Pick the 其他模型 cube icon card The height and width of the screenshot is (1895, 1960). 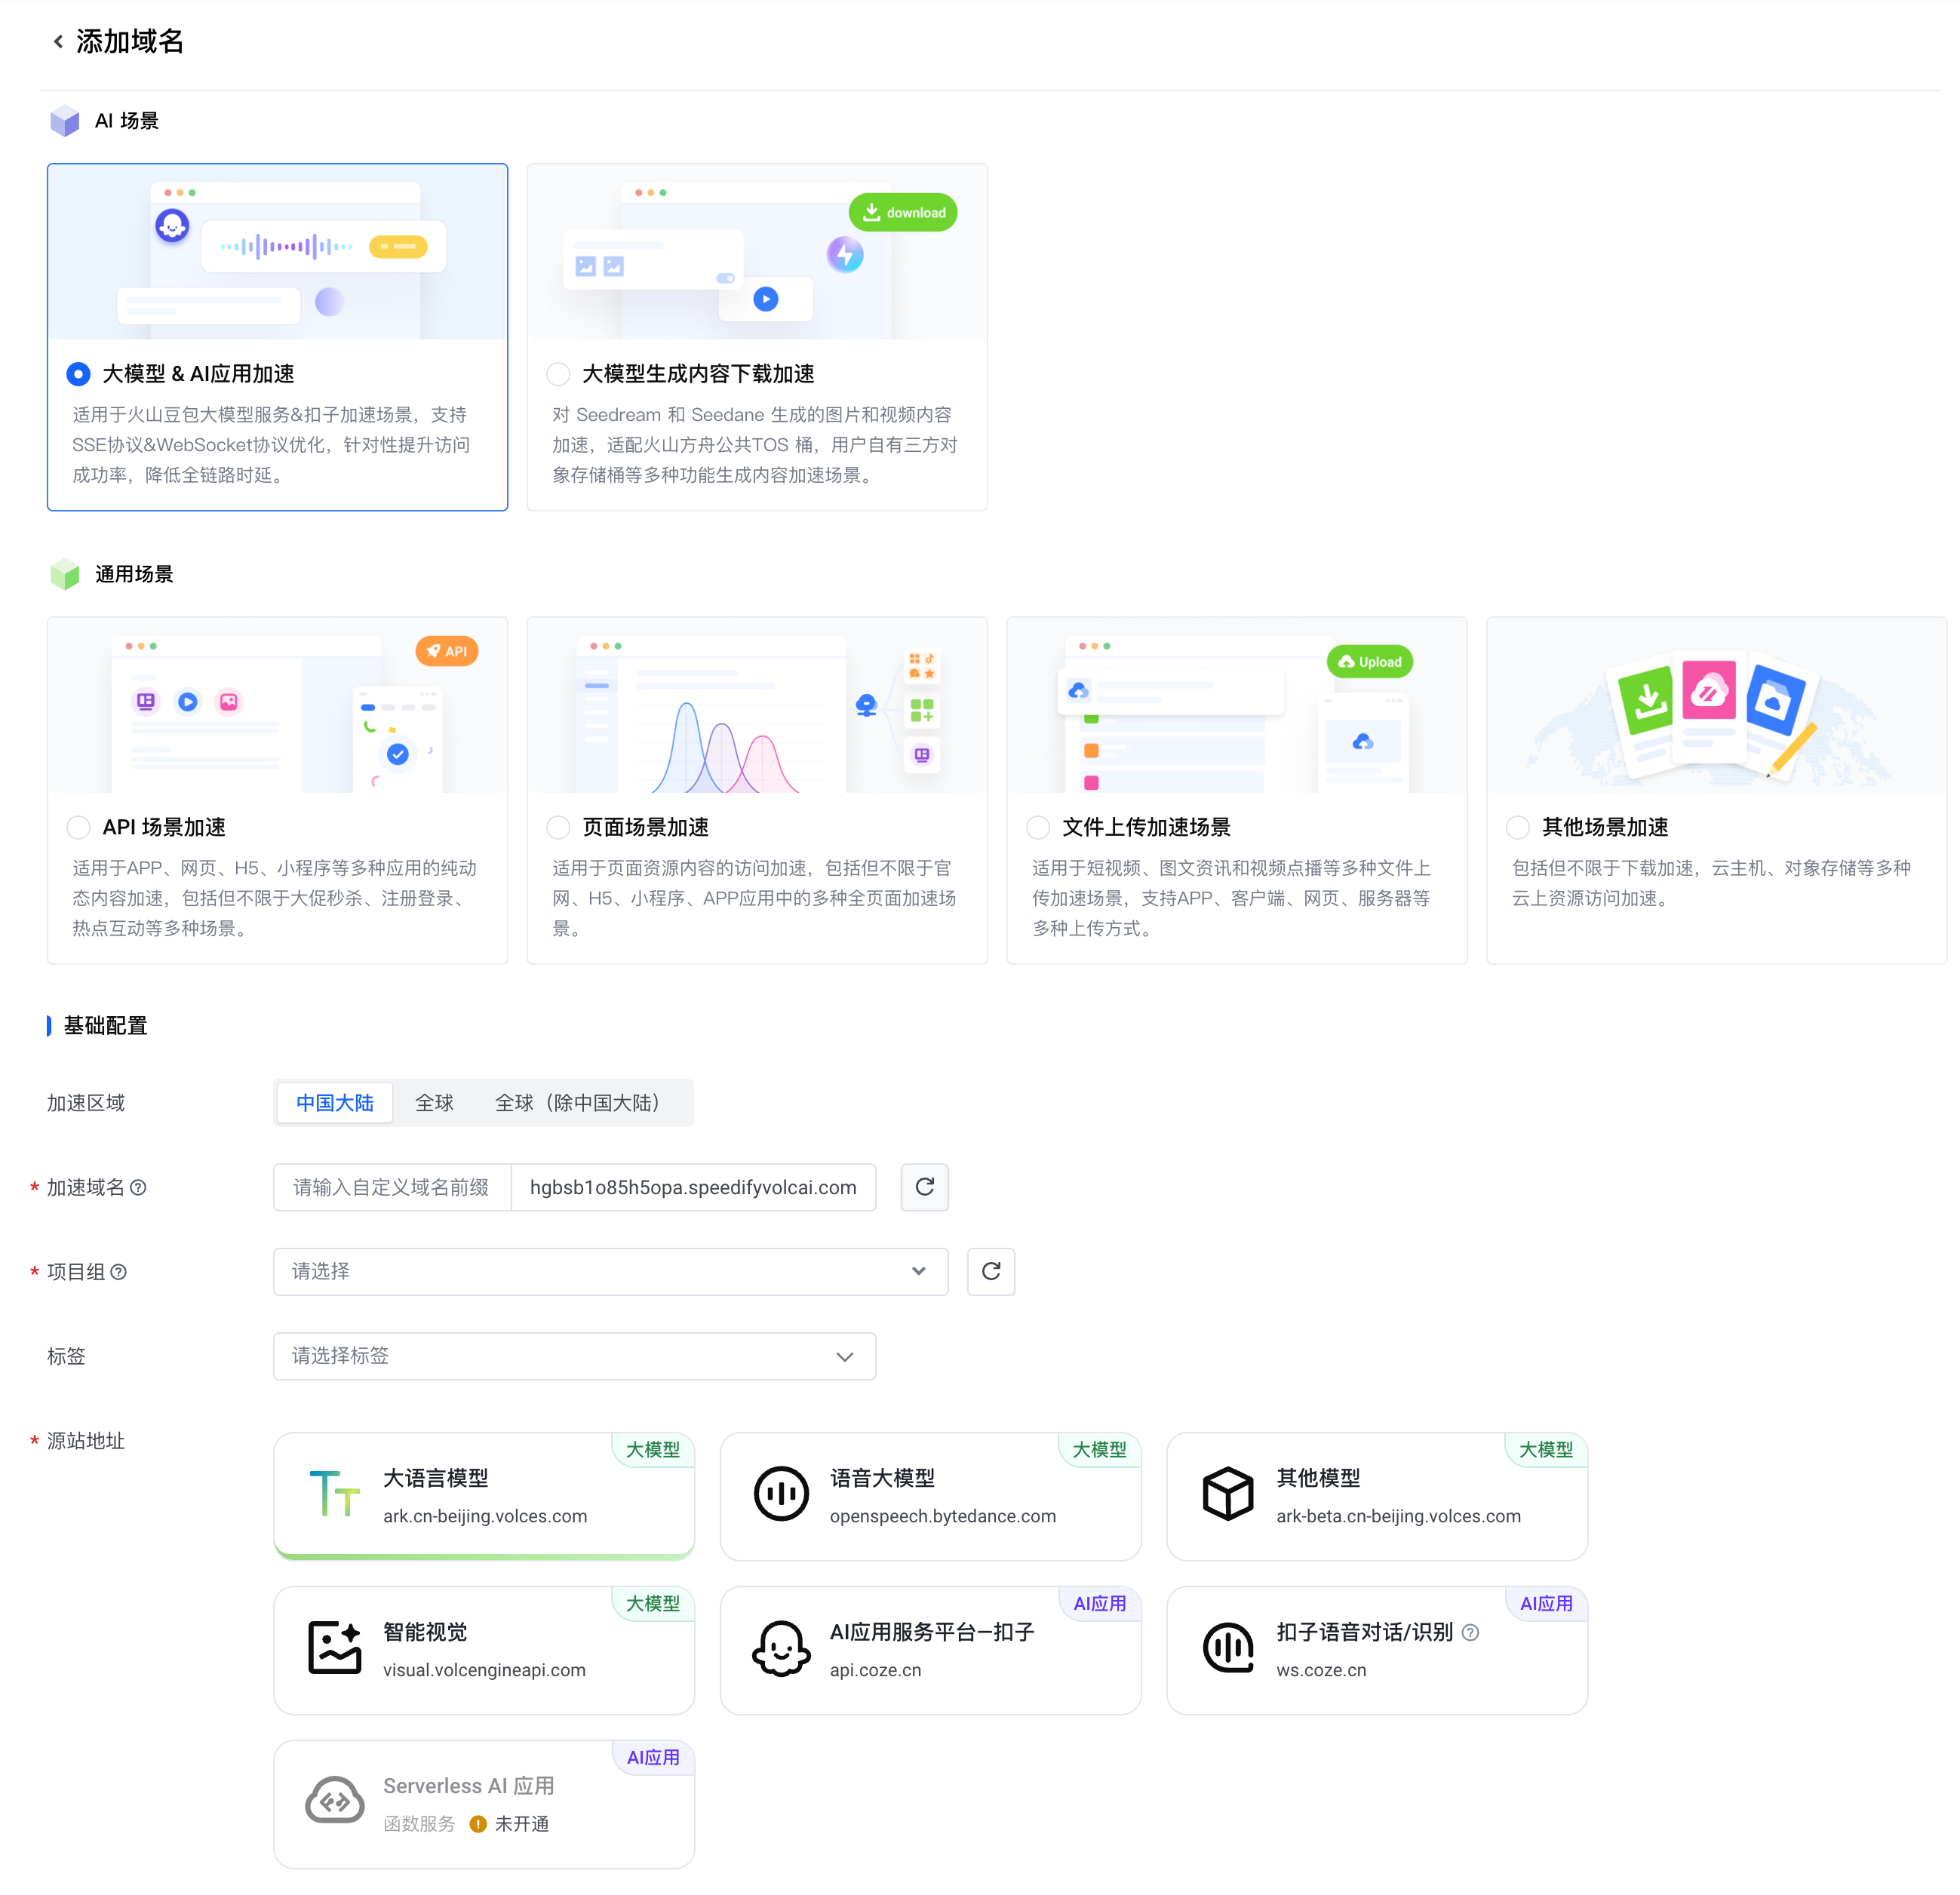(1227, 1495)
